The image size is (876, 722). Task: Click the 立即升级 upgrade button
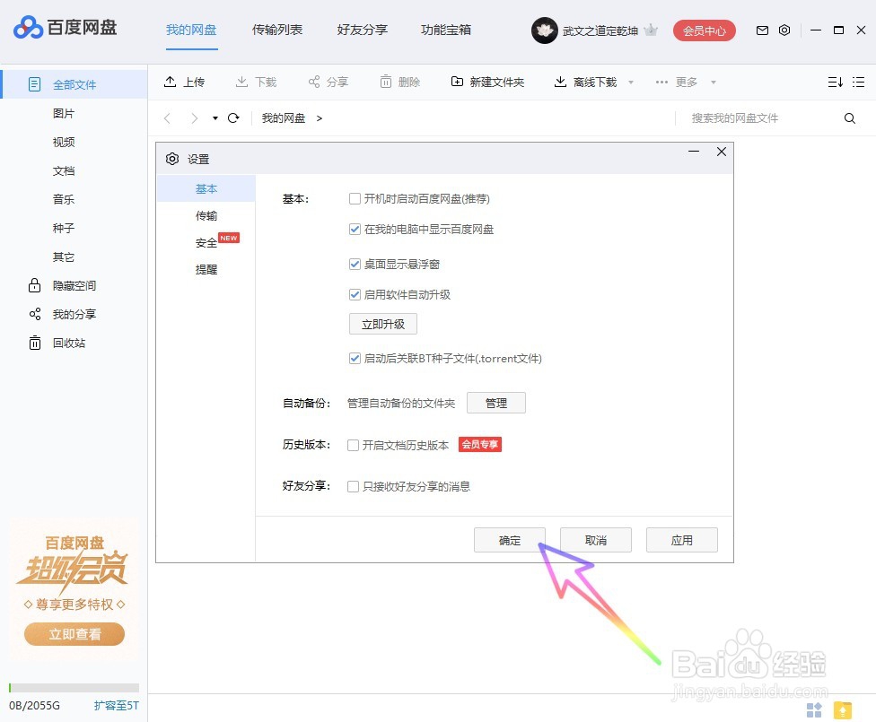click(x=382, y=324)
